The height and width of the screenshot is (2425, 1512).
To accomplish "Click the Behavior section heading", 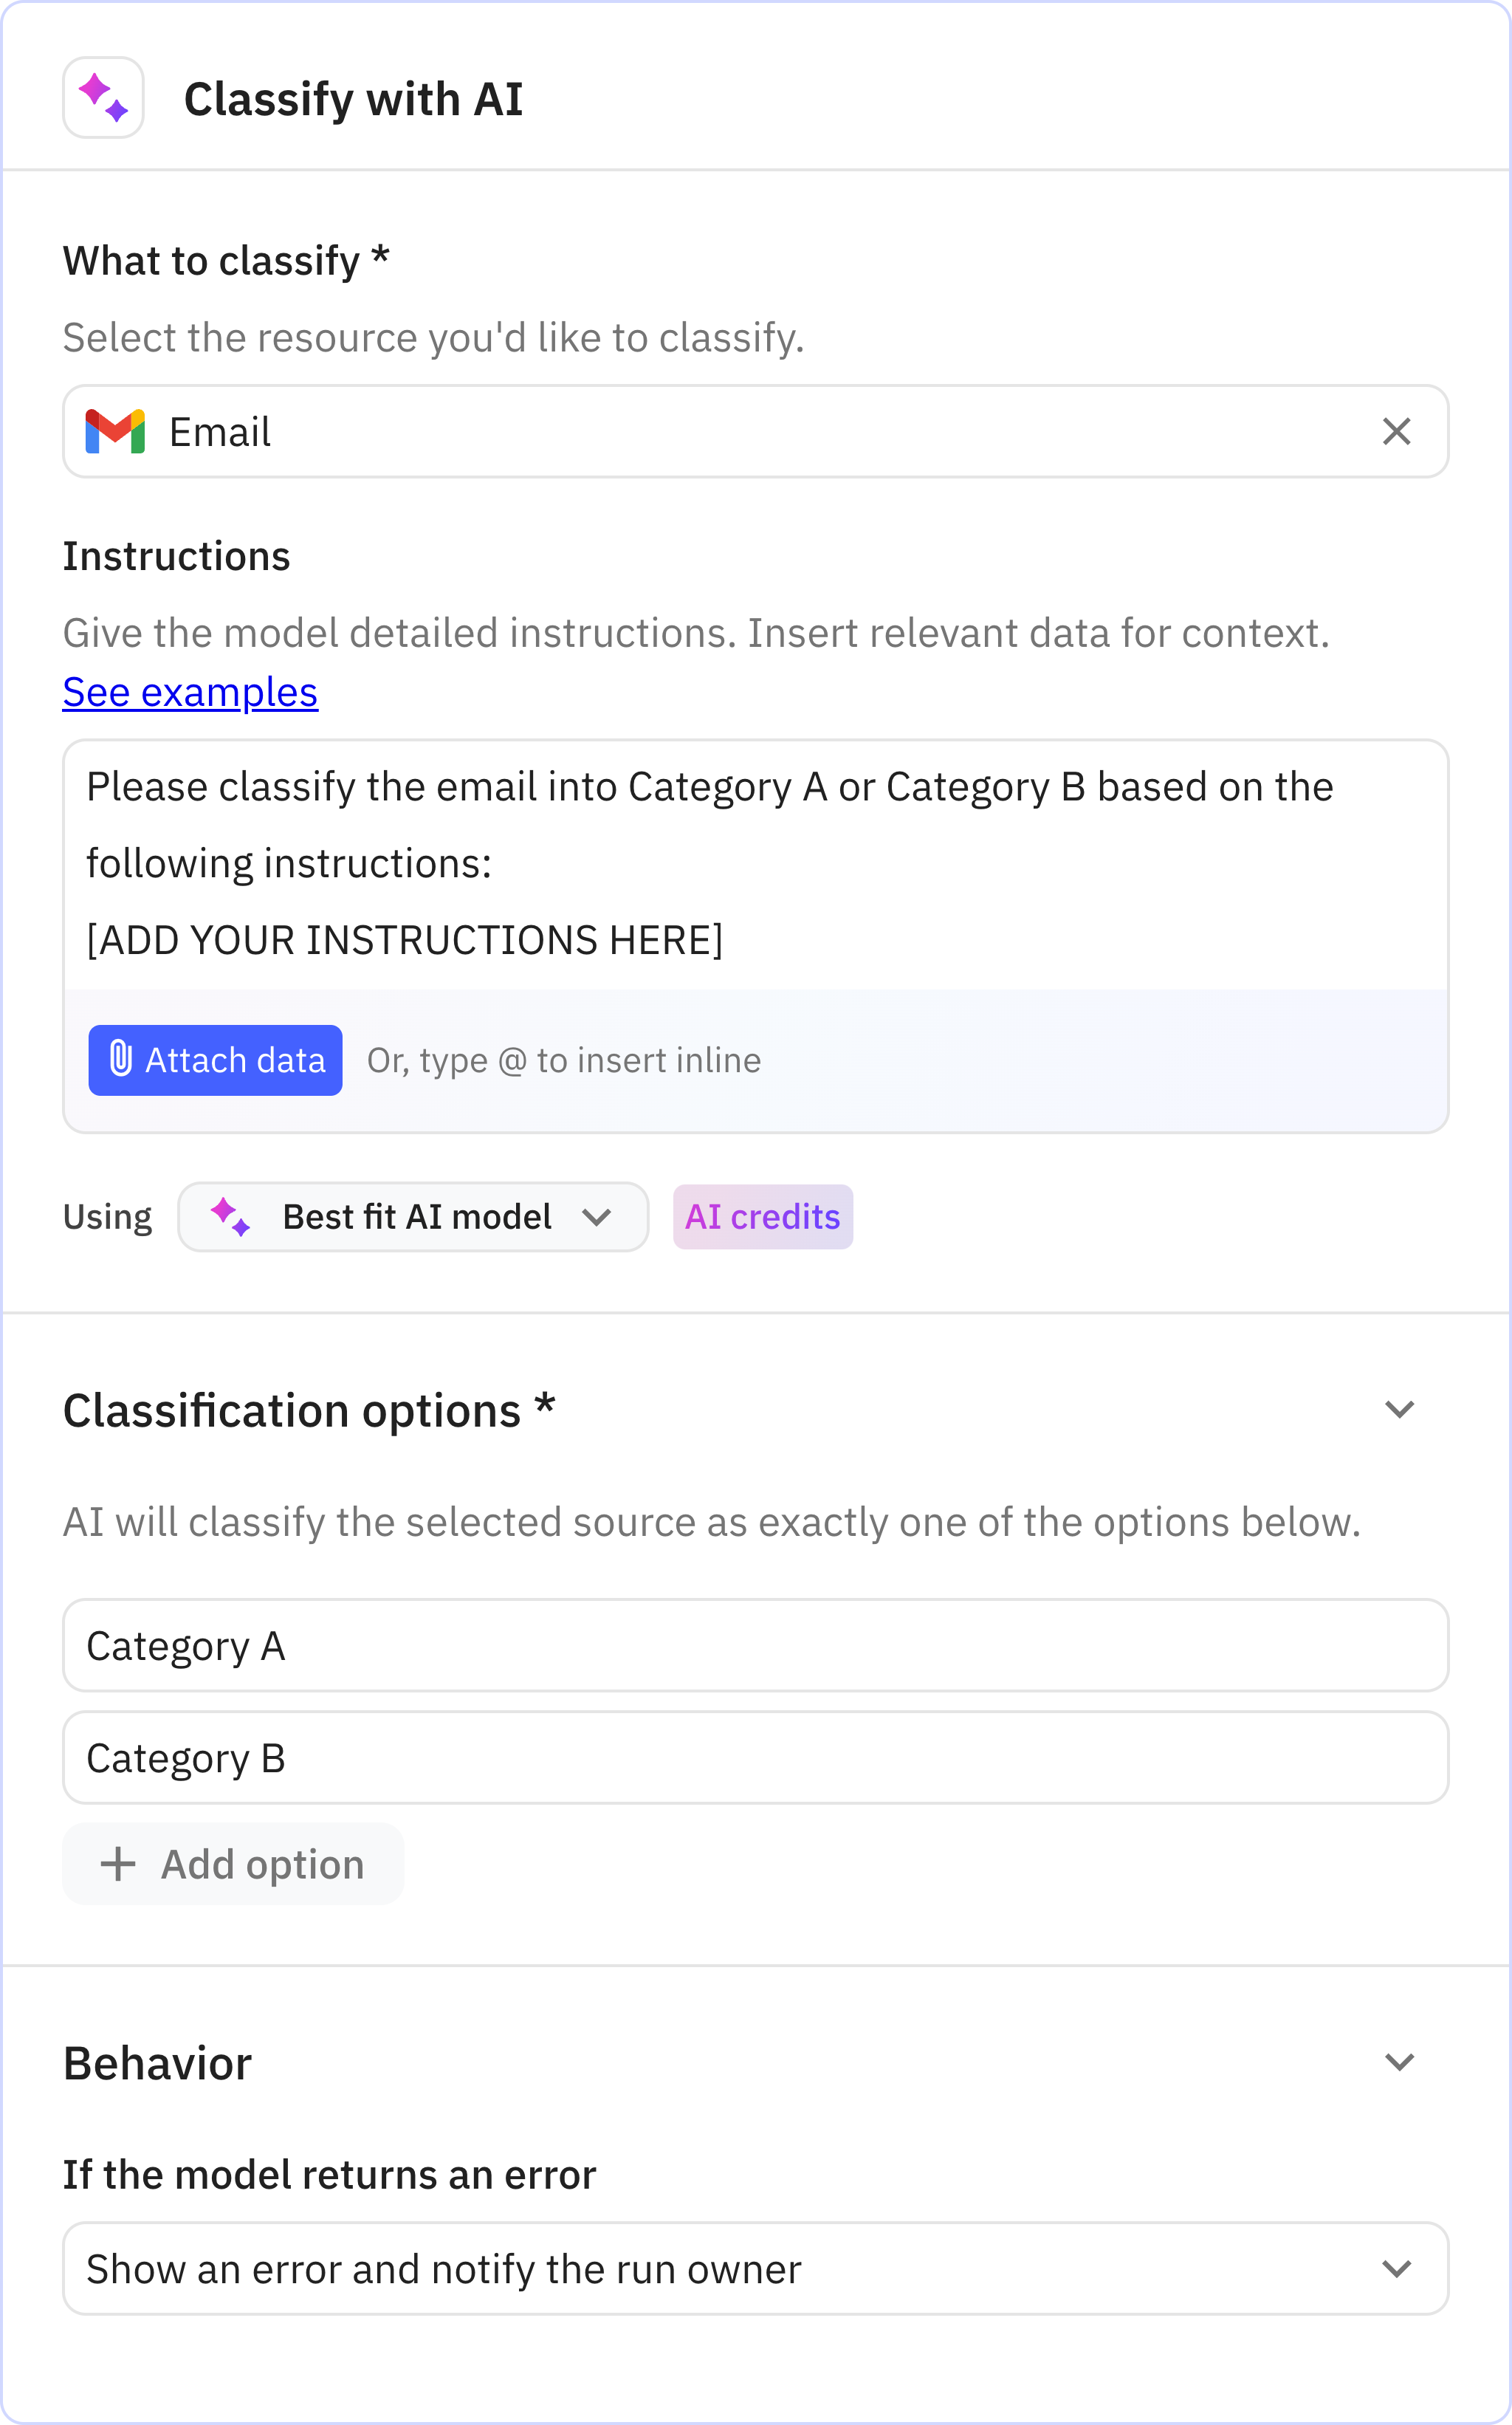I will [x=157, y=2063].
